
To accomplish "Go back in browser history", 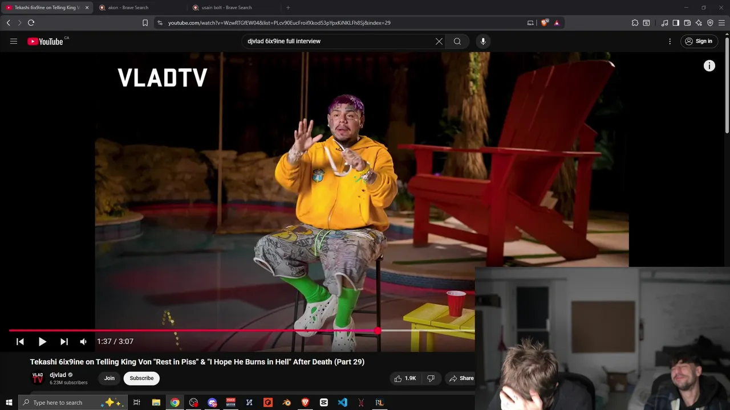I will pos(8,23).
